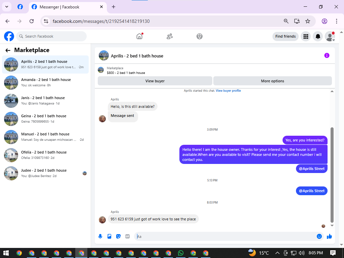The image size is (344, 258).
Task: Open the Amanda 2 bed 1 bath chat
Action: coord(45,83)
